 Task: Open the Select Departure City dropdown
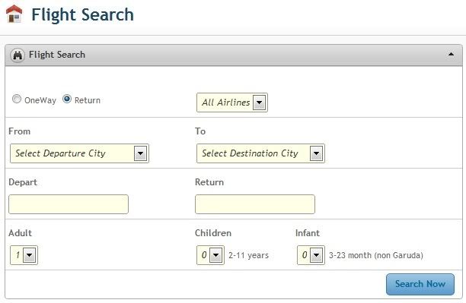click(79, 153)
